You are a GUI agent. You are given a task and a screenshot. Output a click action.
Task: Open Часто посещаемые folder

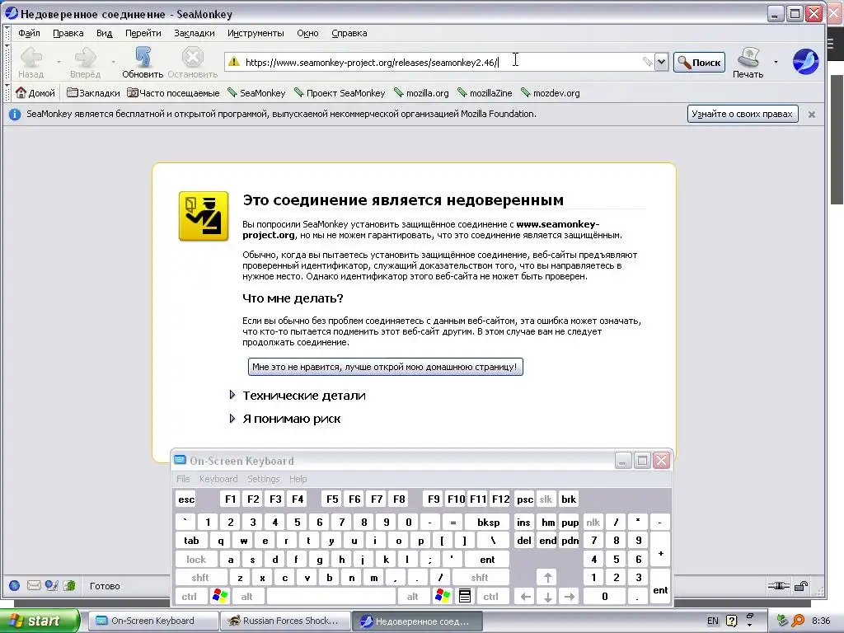(x=173, y=93)
